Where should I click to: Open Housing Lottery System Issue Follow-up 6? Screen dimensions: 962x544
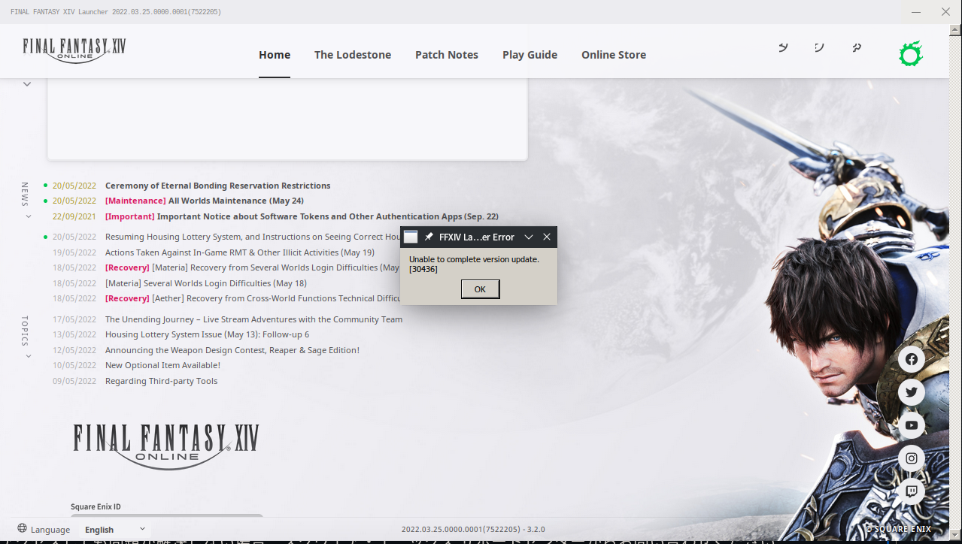(207, 334)
